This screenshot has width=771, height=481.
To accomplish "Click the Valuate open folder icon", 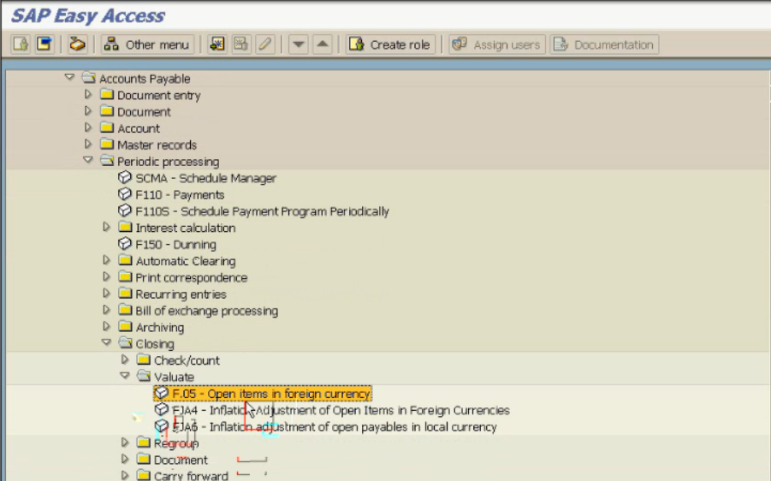I will pyautogui.click(x=144, y=376).
